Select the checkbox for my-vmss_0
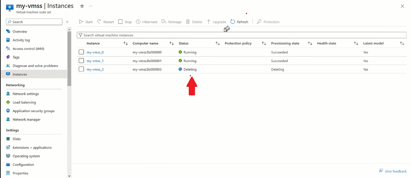 point(81,52)
